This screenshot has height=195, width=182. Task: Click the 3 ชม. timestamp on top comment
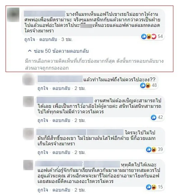pos(67,40)
